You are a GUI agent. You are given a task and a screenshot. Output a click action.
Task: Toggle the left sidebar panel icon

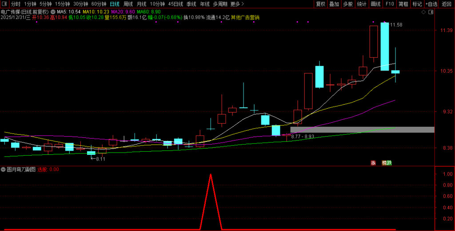click(x=4, y=4)
